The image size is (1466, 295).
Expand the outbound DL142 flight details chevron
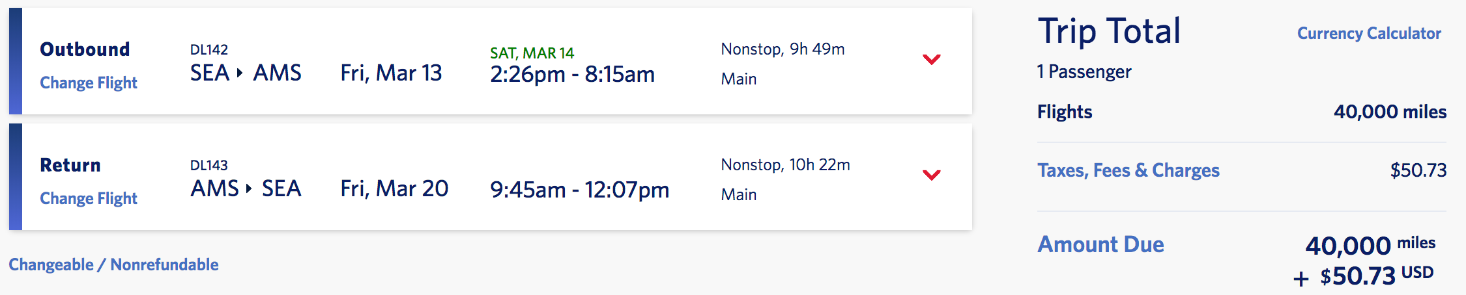(x=932, y=59)
